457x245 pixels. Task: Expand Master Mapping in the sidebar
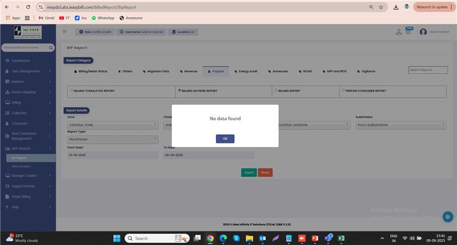pos(28,92)
